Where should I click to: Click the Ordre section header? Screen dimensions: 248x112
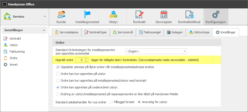click(137, 43)
